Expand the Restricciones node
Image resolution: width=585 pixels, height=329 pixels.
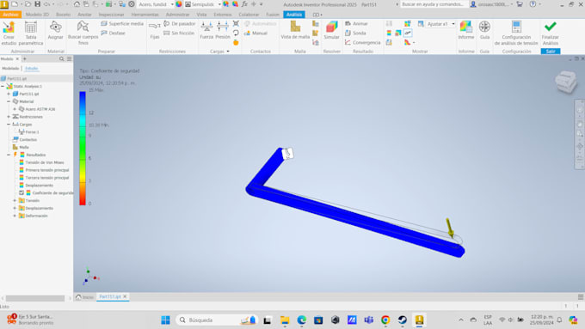(x=9, y=117)
